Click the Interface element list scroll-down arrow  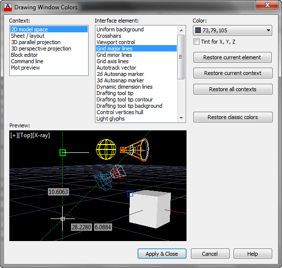181,118
